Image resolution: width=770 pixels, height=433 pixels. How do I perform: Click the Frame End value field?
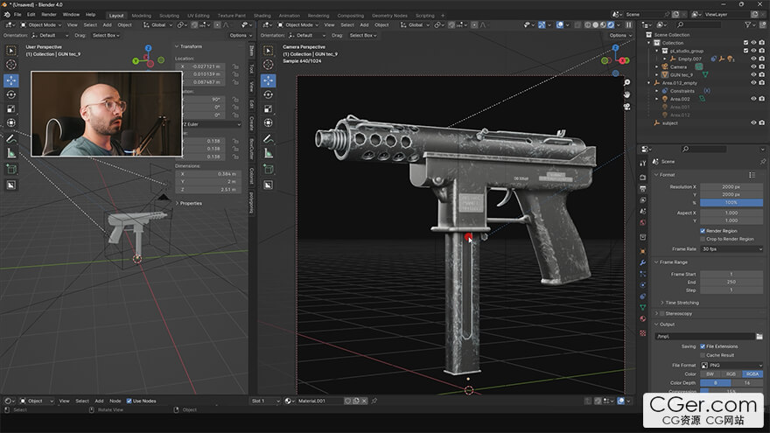click(x=731, y=282)
